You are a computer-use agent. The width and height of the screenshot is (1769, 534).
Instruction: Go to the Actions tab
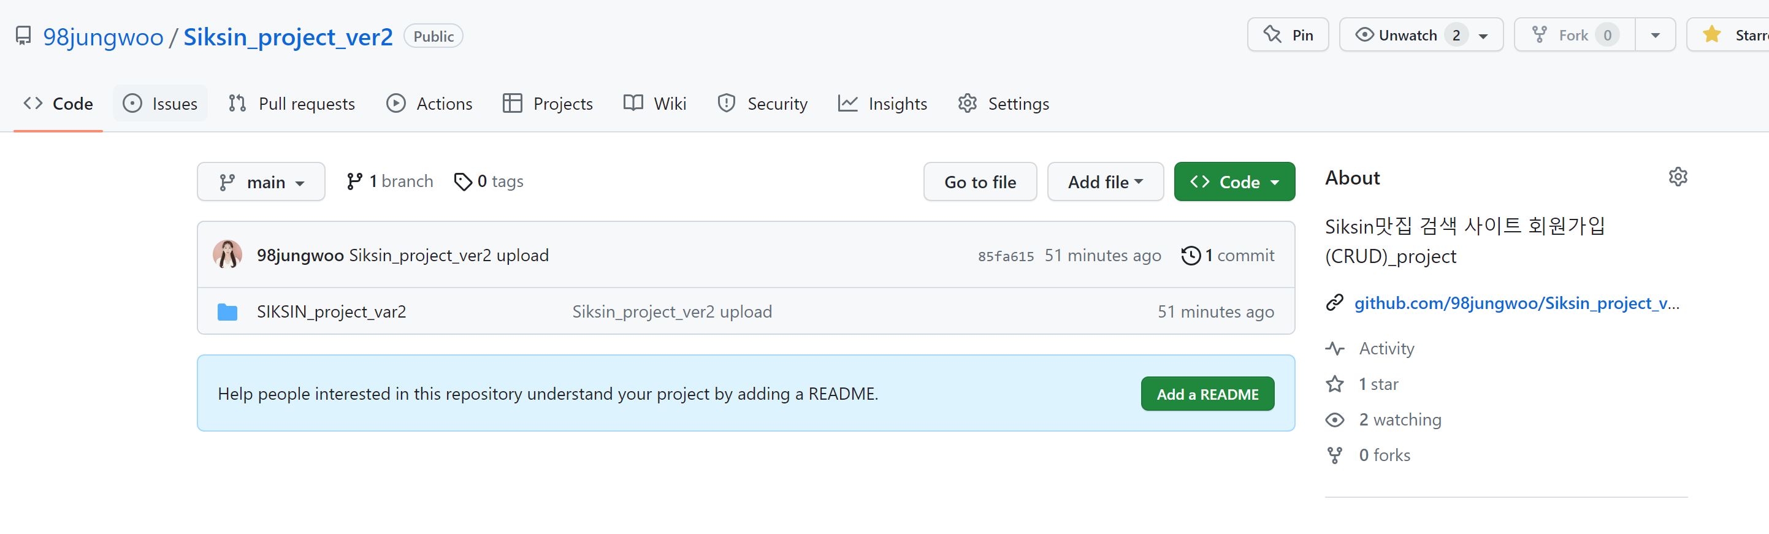coord(429,104)
